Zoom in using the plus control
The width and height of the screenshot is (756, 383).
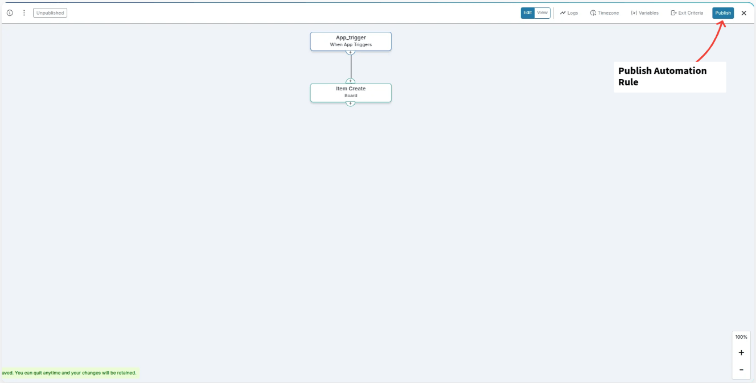(741, 352)
